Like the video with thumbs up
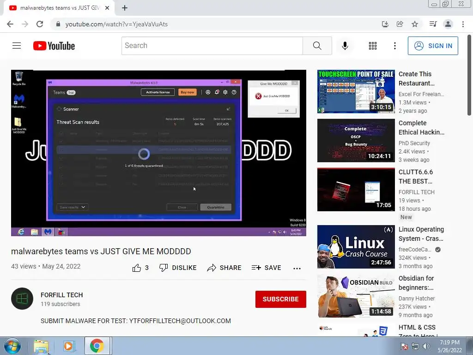Viewport: 473px width, 355px height. point(140,268)
